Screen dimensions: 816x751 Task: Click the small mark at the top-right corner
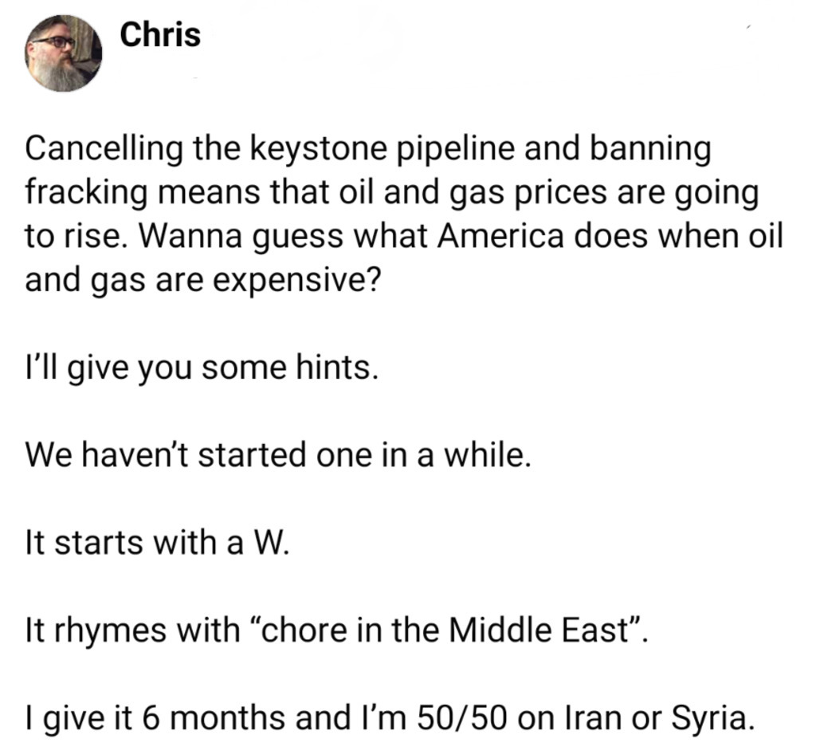[749, 28]
